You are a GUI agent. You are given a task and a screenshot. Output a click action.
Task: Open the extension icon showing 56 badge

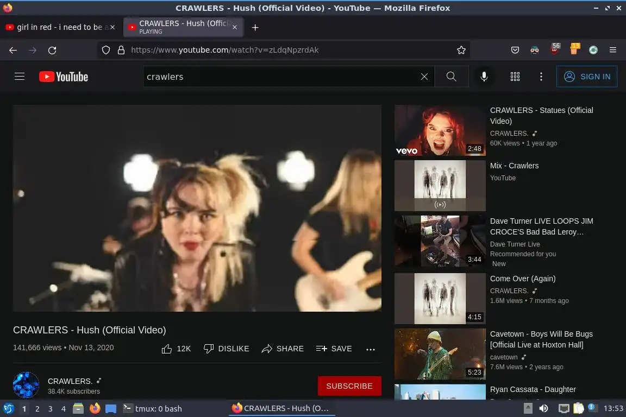[554, 49]
